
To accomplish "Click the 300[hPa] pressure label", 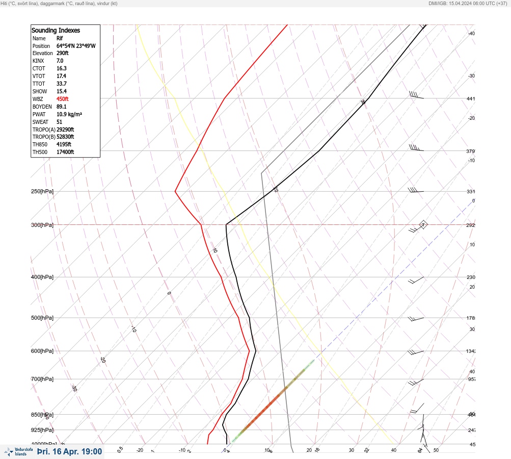I will (42, 225).
